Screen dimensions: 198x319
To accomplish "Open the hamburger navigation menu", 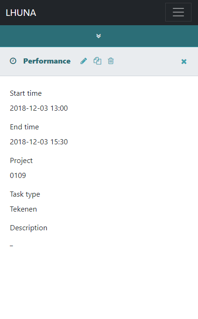I will point(178,12).
